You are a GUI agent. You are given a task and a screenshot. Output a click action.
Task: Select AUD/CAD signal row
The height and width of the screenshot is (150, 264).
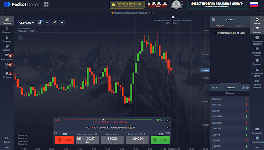tap(230, 99)
